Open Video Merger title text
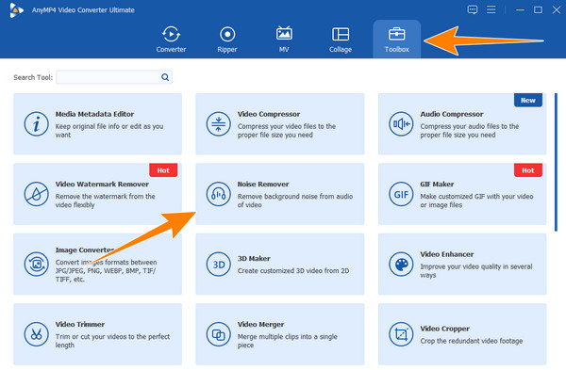Screen dimensions: 566x370 pyautogui.click(x=260, y=324)
